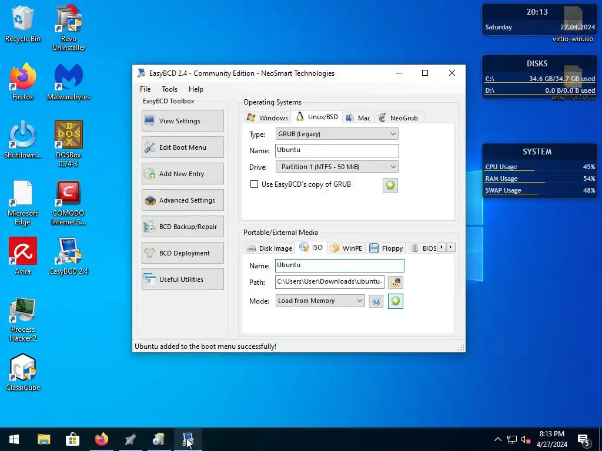Select the Firefox desktop shortcut

pos(23,81)
